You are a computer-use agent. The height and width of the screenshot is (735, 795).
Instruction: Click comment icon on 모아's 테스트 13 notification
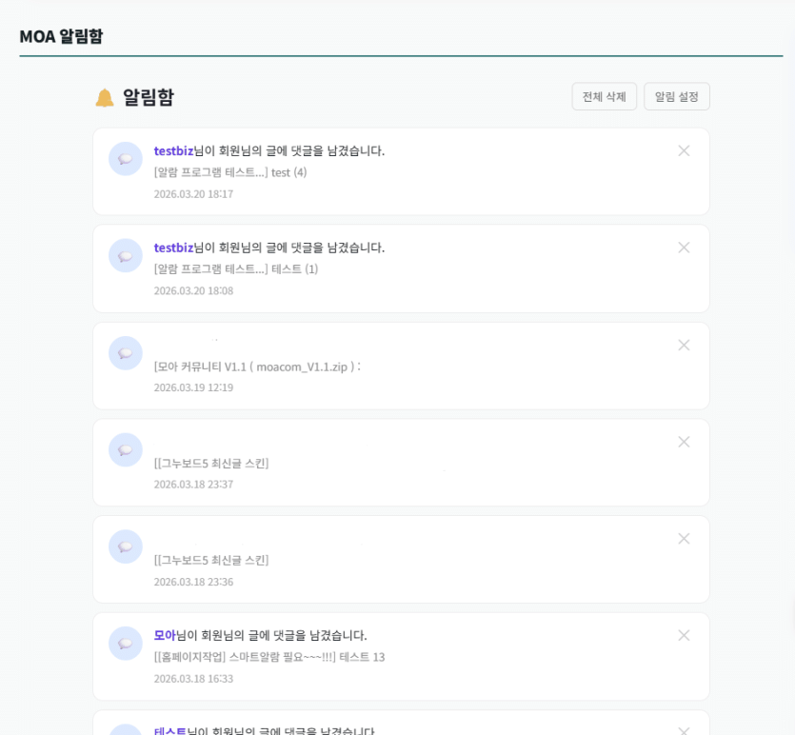pyautogui.click(x=125, y=644)
